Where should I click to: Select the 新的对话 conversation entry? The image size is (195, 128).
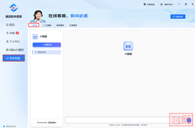[47, 52]
